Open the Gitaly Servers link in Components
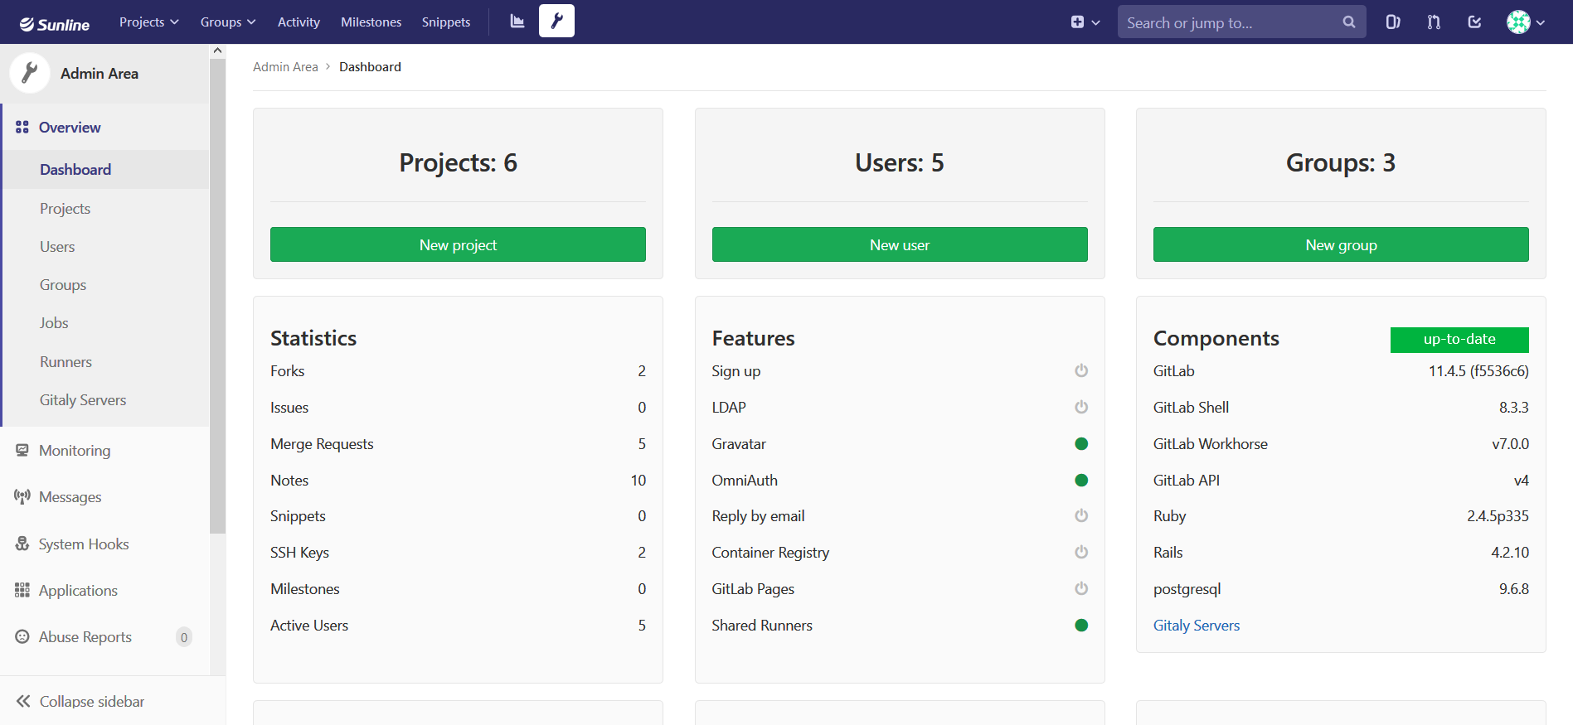The width and height of the screenshot is (1573, 725). click(1197, 626)
